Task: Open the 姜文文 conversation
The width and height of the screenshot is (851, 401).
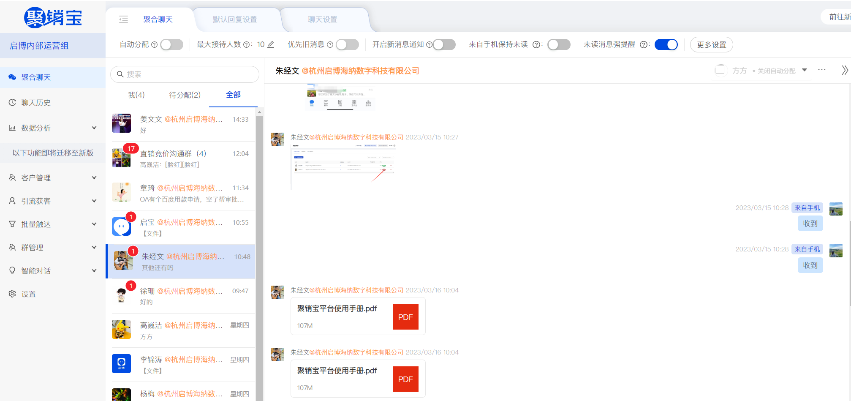Action: click(x=182, y=124)
